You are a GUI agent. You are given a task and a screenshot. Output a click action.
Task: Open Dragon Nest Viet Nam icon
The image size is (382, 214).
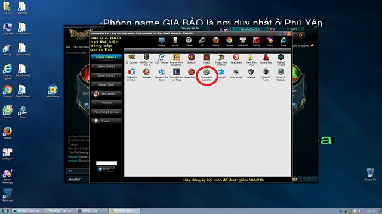click(x=221, y=60)
